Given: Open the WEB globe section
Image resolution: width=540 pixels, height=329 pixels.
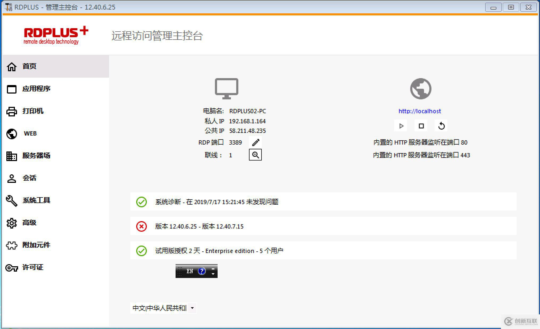Looking at the screenshot, I should click(x=30, y=133).
